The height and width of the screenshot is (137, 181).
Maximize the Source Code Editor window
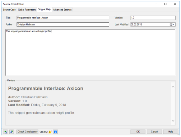pos(165,4)
